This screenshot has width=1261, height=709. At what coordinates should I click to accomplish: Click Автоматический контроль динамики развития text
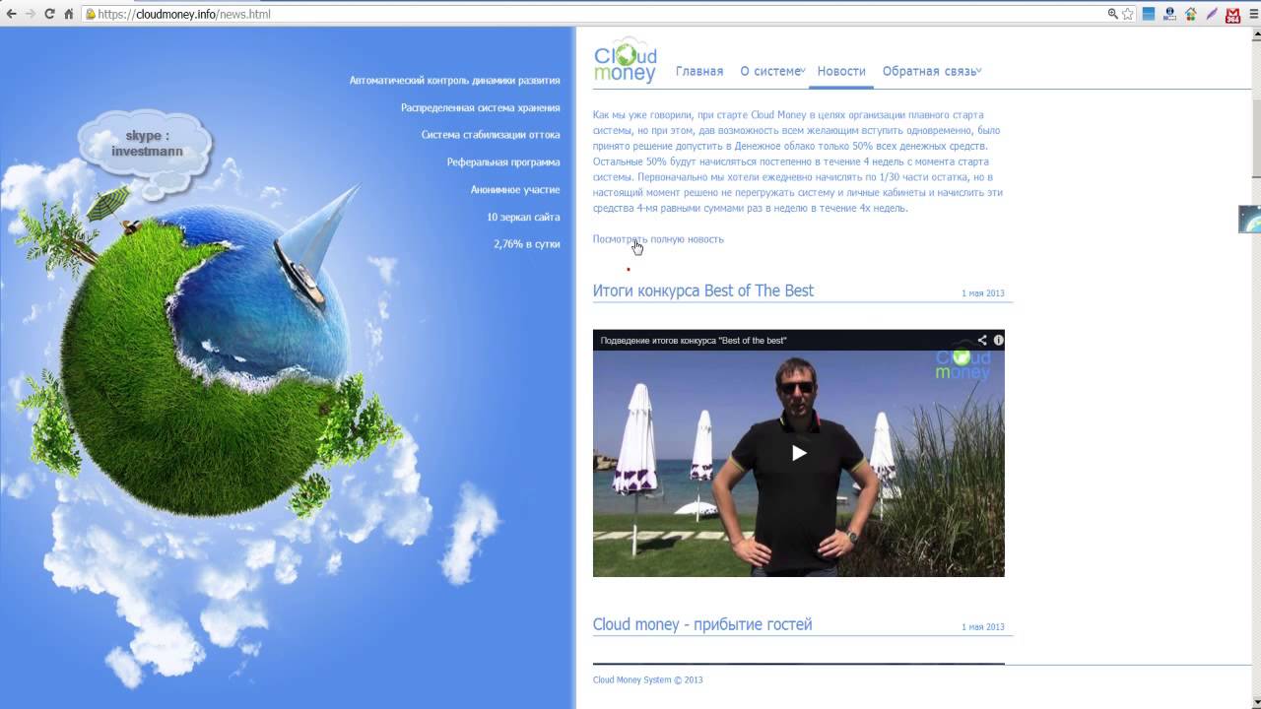tap(454, 81)
